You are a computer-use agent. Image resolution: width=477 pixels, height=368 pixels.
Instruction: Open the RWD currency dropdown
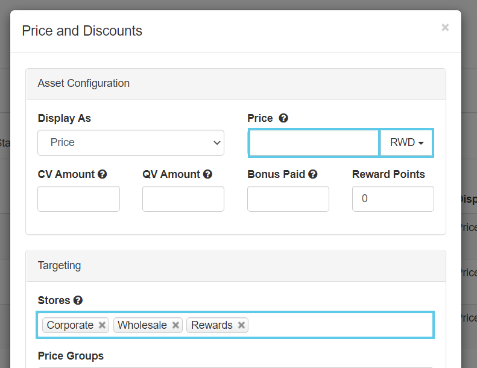coord(406,143)
